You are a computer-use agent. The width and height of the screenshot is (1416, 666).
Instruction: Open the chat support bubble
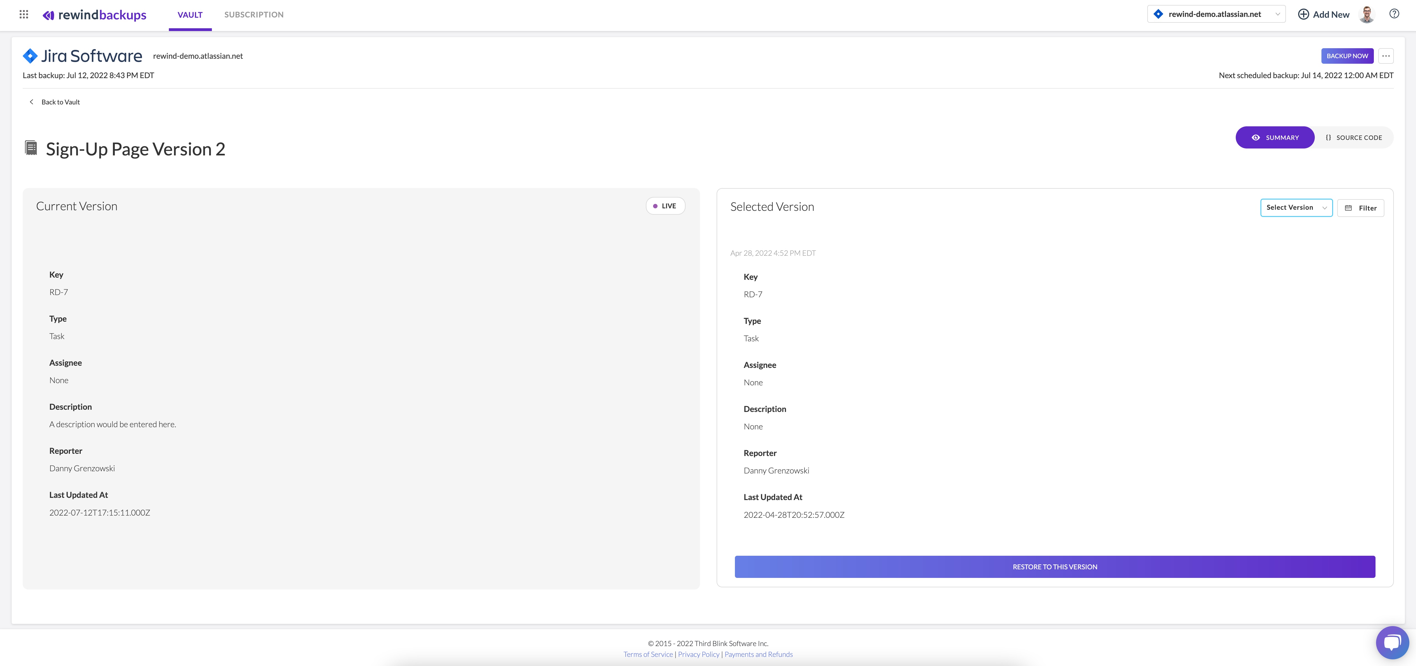click(x=1392, y=642)
